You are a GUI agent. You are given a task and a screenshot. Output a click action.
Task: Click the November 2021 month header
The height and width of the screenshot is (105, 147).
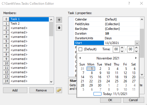point(108,58)
